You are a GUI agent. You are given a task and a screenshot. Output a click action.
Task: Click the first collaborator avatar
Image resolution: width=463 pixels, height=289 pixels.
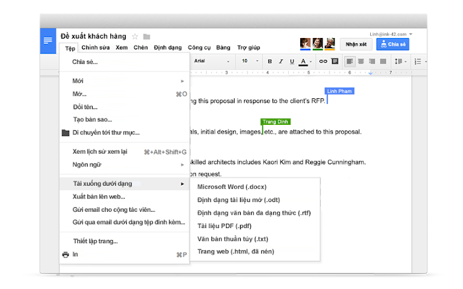pos(305,43)
